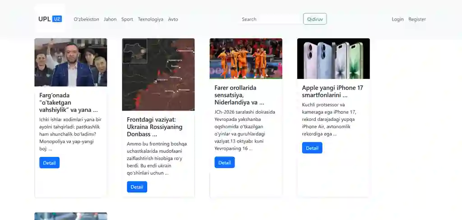
Task: Open Detail for Farer orollarida article
Action: [224, 162]
